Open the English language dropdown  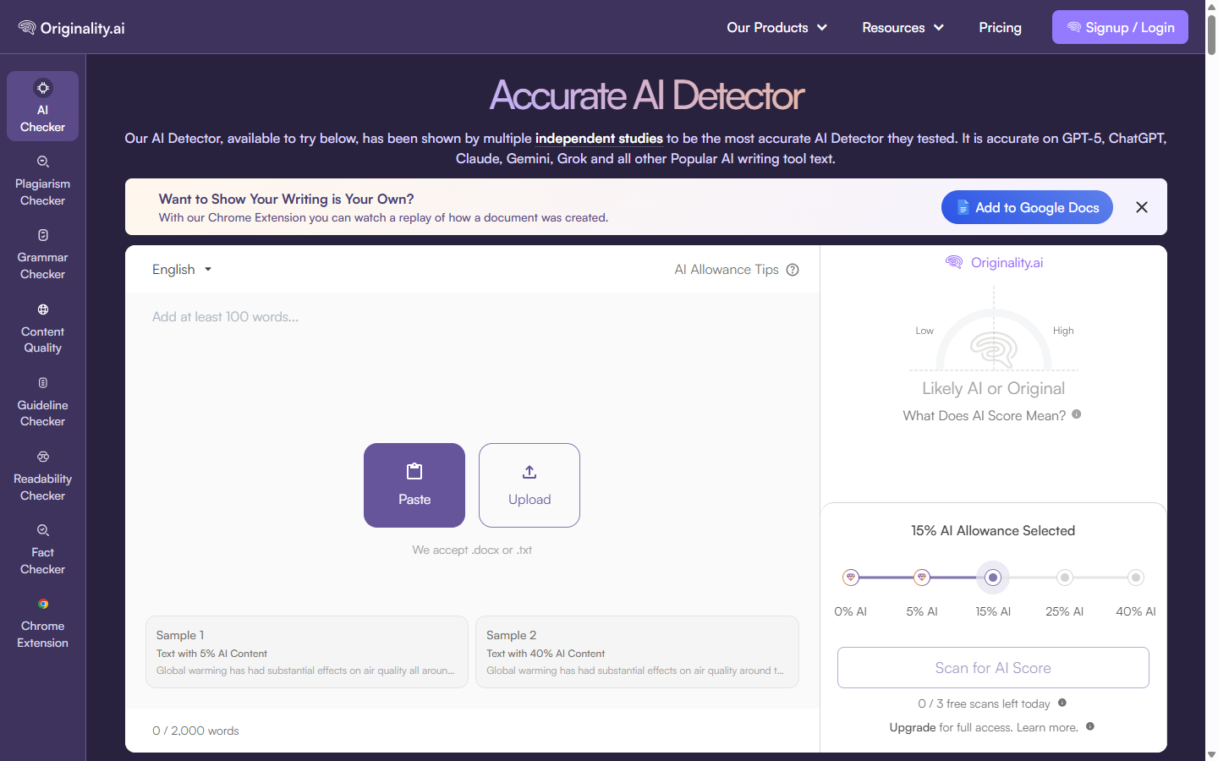tap(182, 270)
